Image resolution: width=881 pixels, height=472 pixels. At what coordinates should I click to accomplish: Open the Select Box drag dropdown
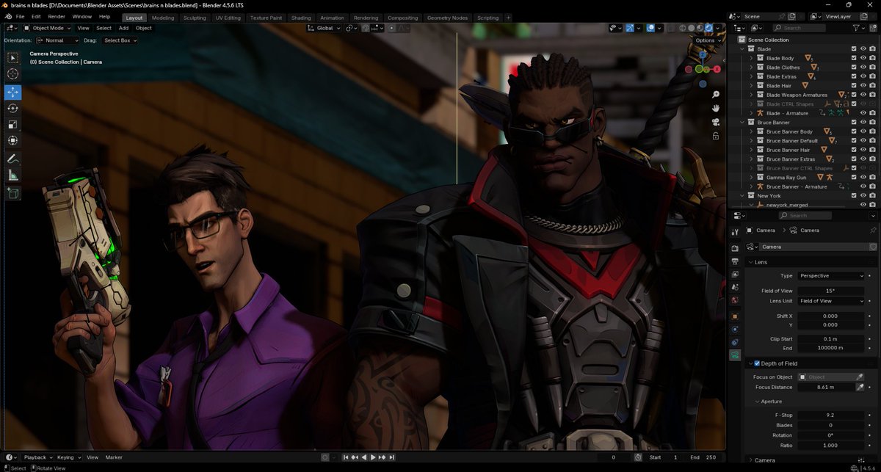pos(119,40)
